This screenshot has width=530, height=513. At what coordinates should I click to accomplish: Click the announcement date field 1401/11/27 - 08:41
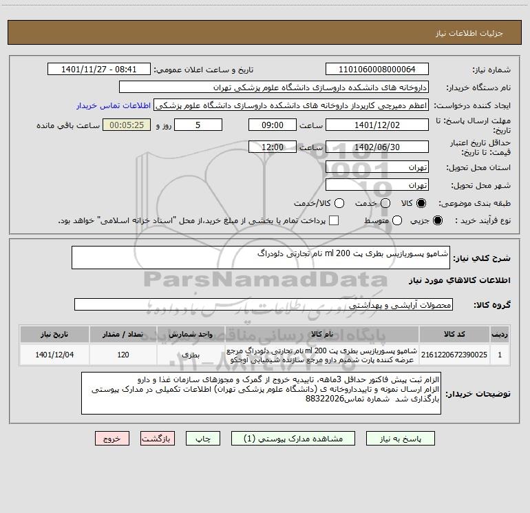(x=98, y=69)
